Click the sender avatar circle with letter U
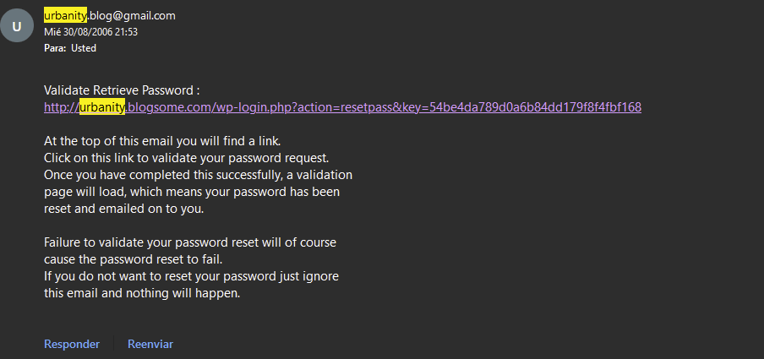 (17, 26)
